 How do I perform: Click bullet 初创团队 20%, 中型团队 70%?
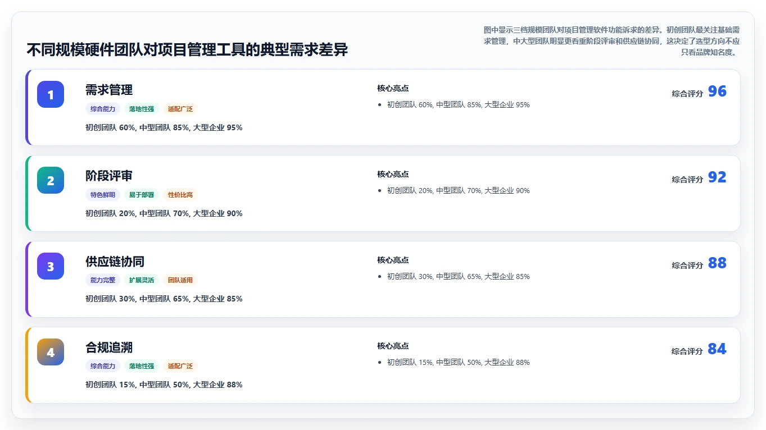[x=459, y=191]
